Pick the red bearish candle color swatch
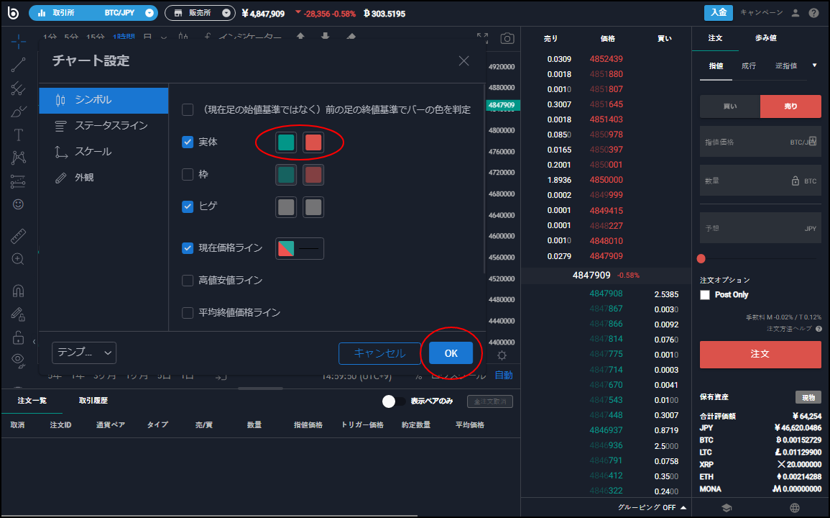Viewport: 830px width, 518px height. [x=313, y=142]
